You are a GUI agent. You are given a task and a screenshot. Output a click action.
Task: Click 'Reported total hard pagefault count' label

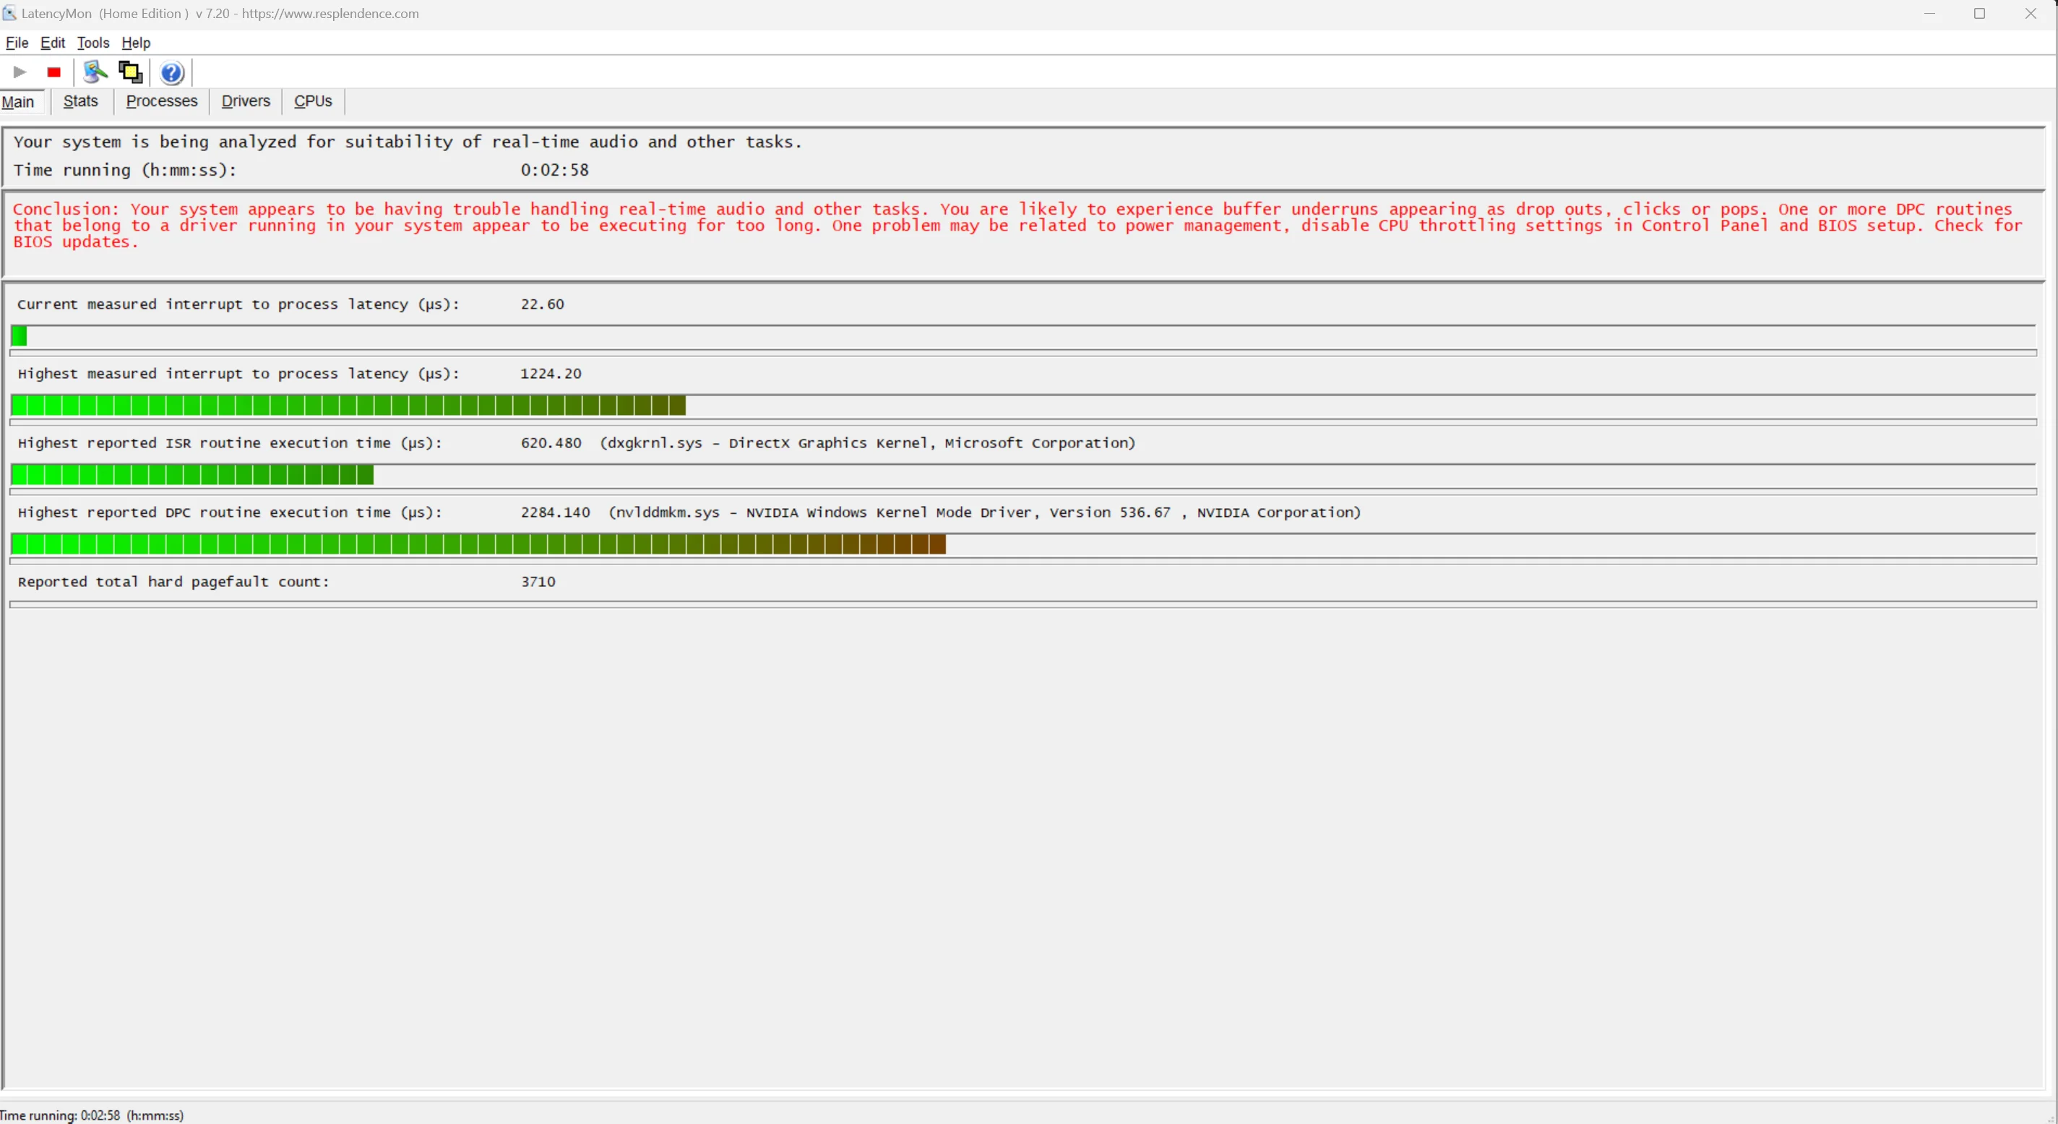[173, 582]
